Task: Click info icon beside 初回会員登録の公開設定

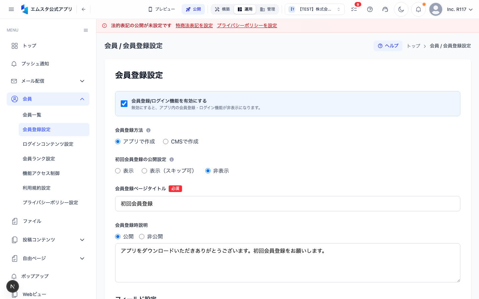Action: pyautogui.click(x=172, y=159)
